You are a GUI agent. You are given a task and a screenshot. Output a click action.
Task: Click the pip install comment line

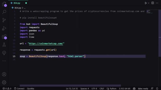coord(38,18)
